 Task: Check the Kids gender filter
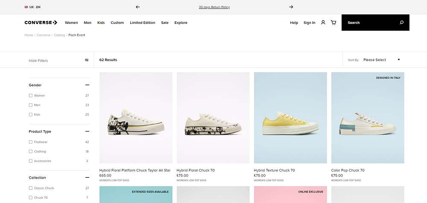pos(30,115)
